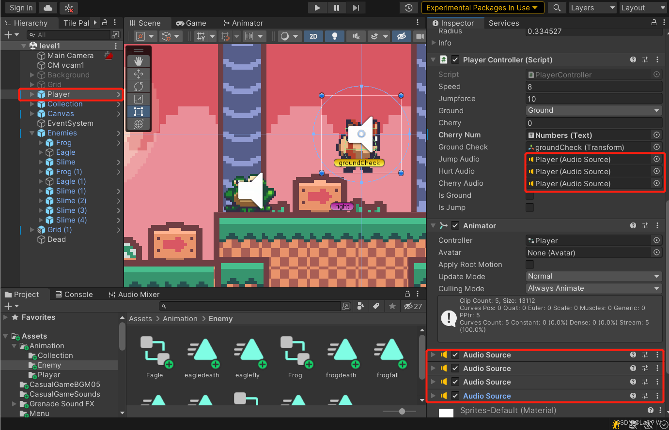Image resolution: width=669 pixels, height=430 pixels.
Task: Expand the Player object in Hierarchy
Action: [32, 94]
